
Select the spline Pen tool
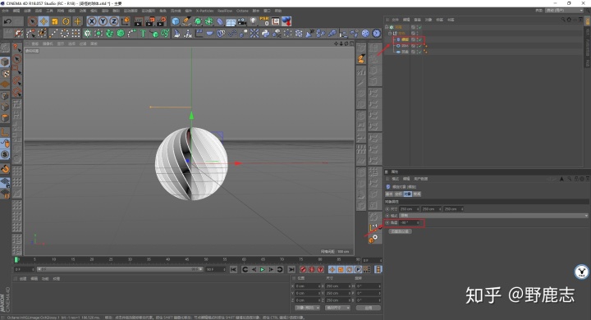(x=186, y=21)
